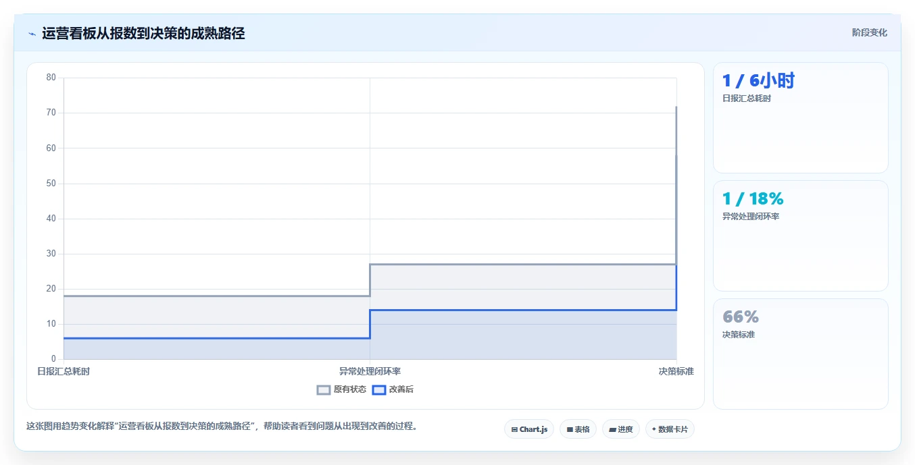The width and height of the screenshot is (915, 465).
Task: Click the icon inside the 数据卡片 chip
Action: (654, 429)
